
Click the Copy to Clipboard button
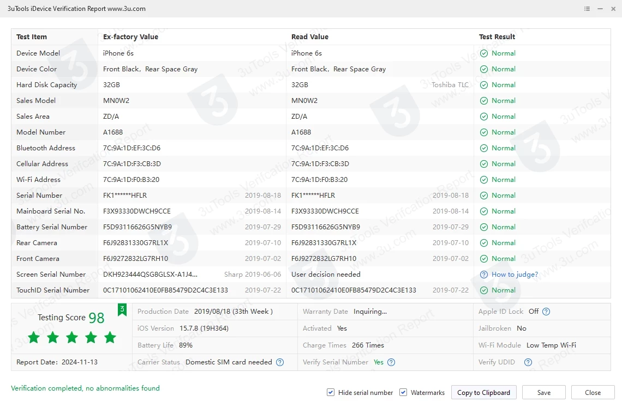483,392
